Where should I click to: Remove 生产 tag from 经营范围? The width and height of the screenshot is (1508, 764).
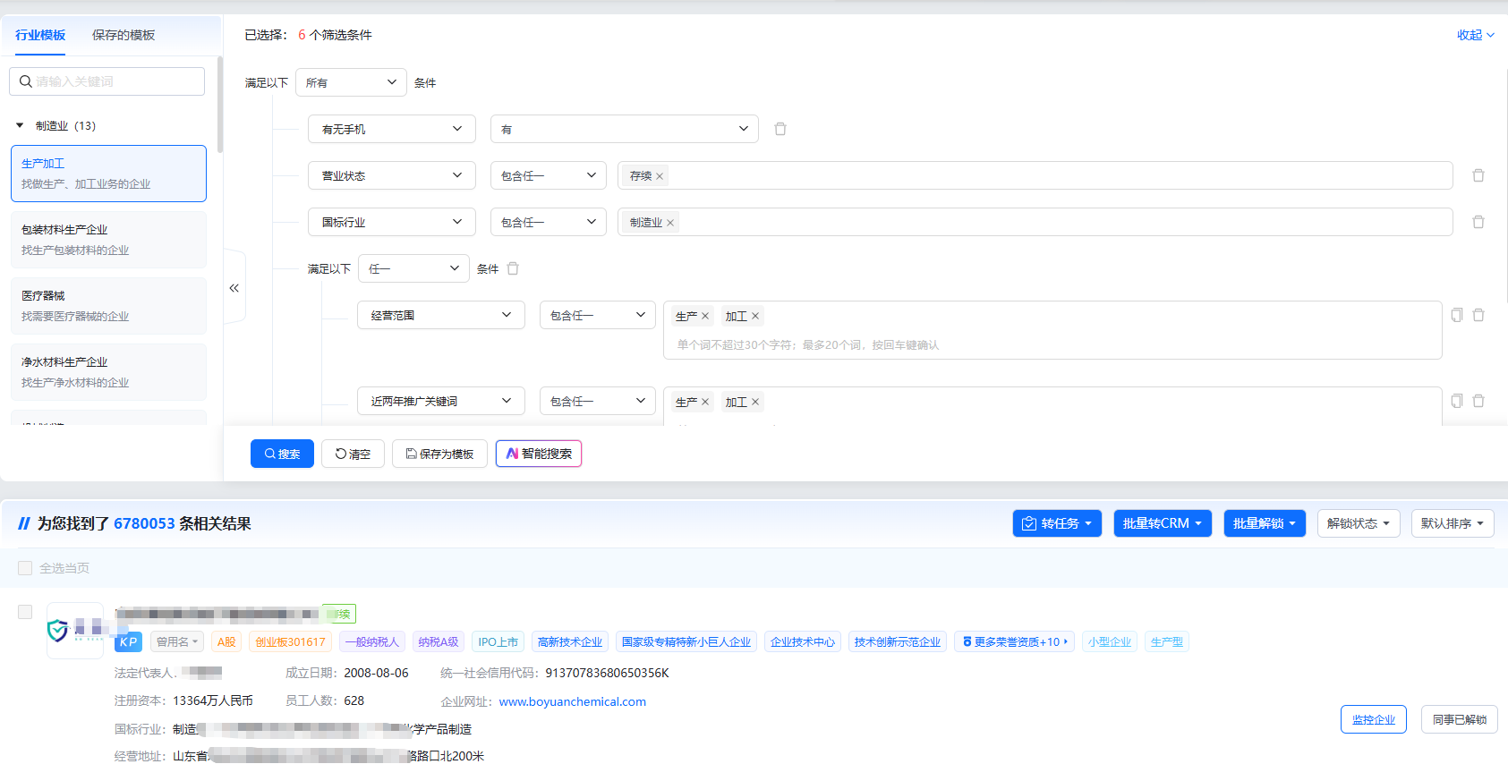click(705, 316)
